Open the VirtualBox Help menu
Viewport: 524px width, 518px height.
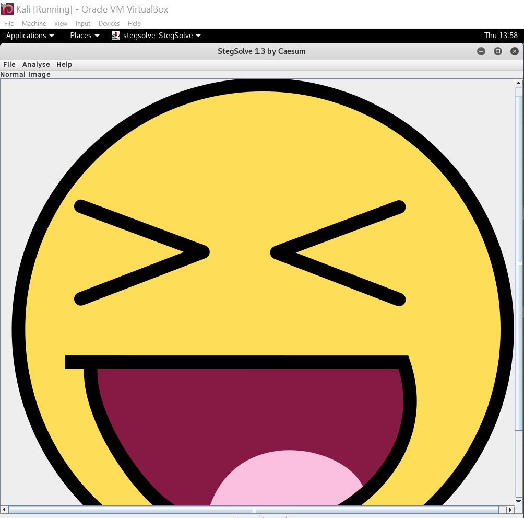[134, 24]
